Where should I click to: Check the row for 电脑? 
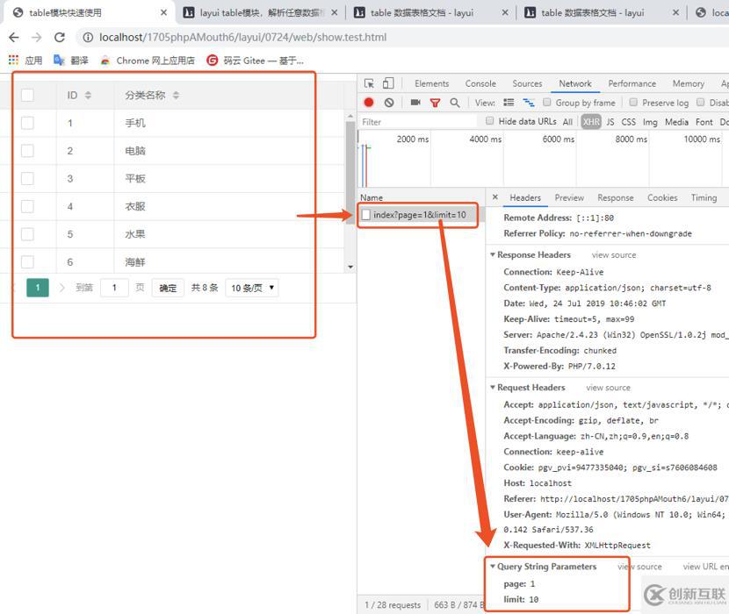[27, 151]
